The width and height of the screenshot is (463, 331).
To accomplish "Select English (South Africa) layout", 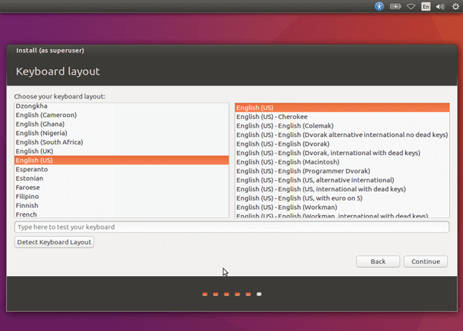I will point(121,142).
